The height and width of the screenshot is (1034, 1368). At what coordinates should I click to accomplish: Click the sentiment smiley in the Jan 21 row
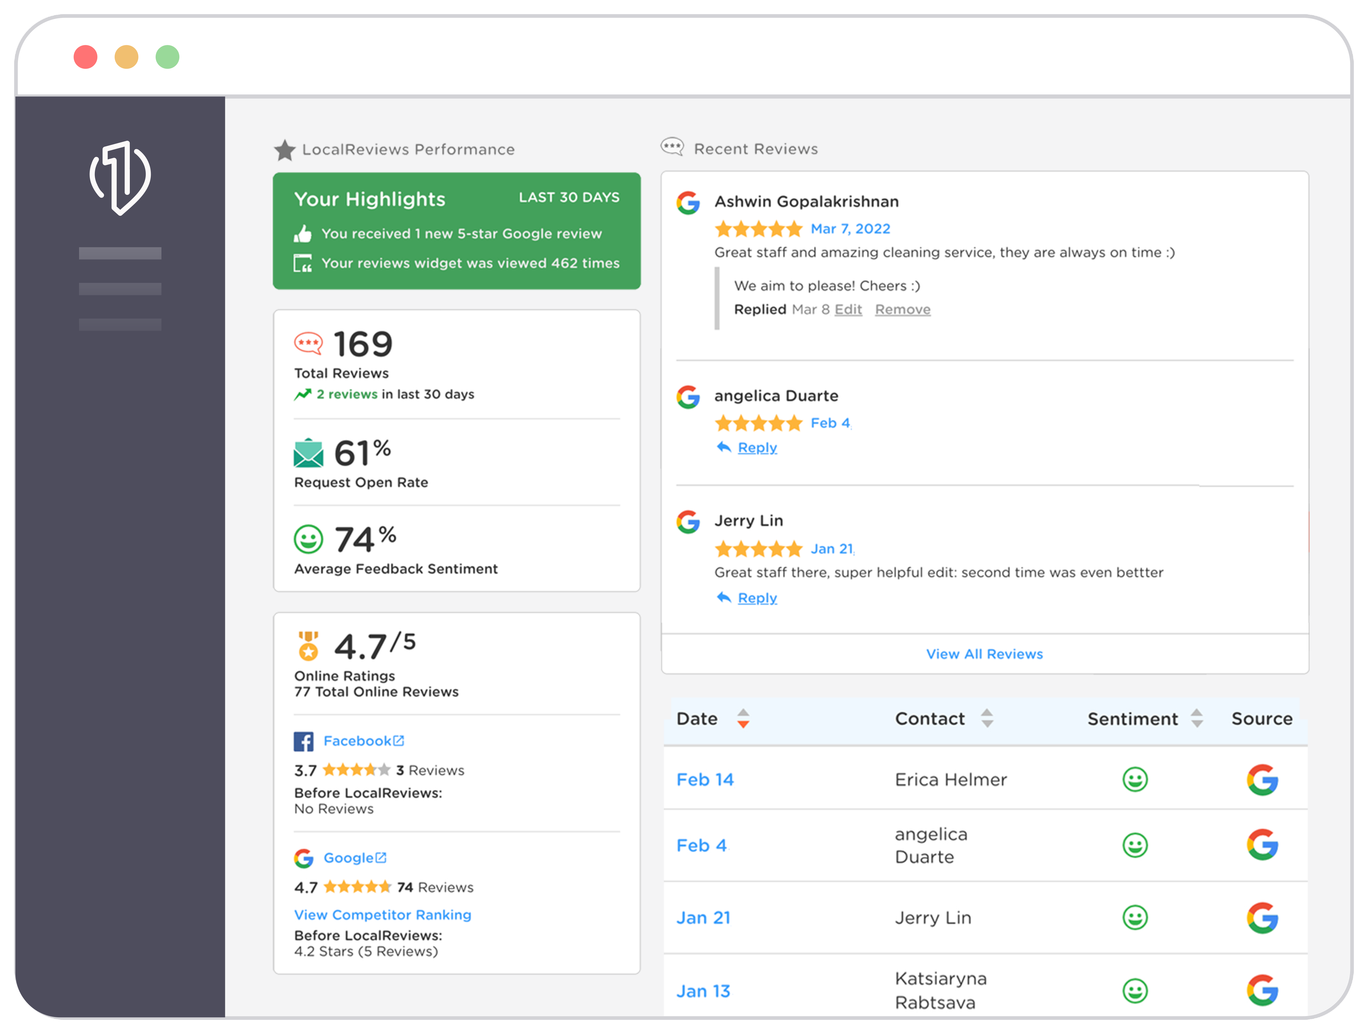pos(1135,917)
